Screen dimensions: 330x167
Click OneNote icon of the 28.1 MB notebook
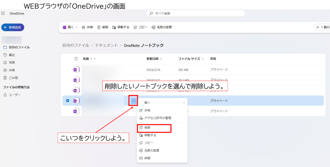76,80
